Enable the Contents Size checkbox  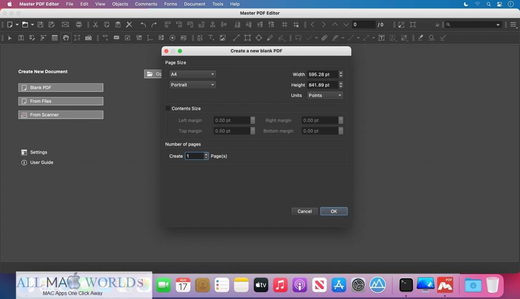pyautogui.click(x=168, y=109)
